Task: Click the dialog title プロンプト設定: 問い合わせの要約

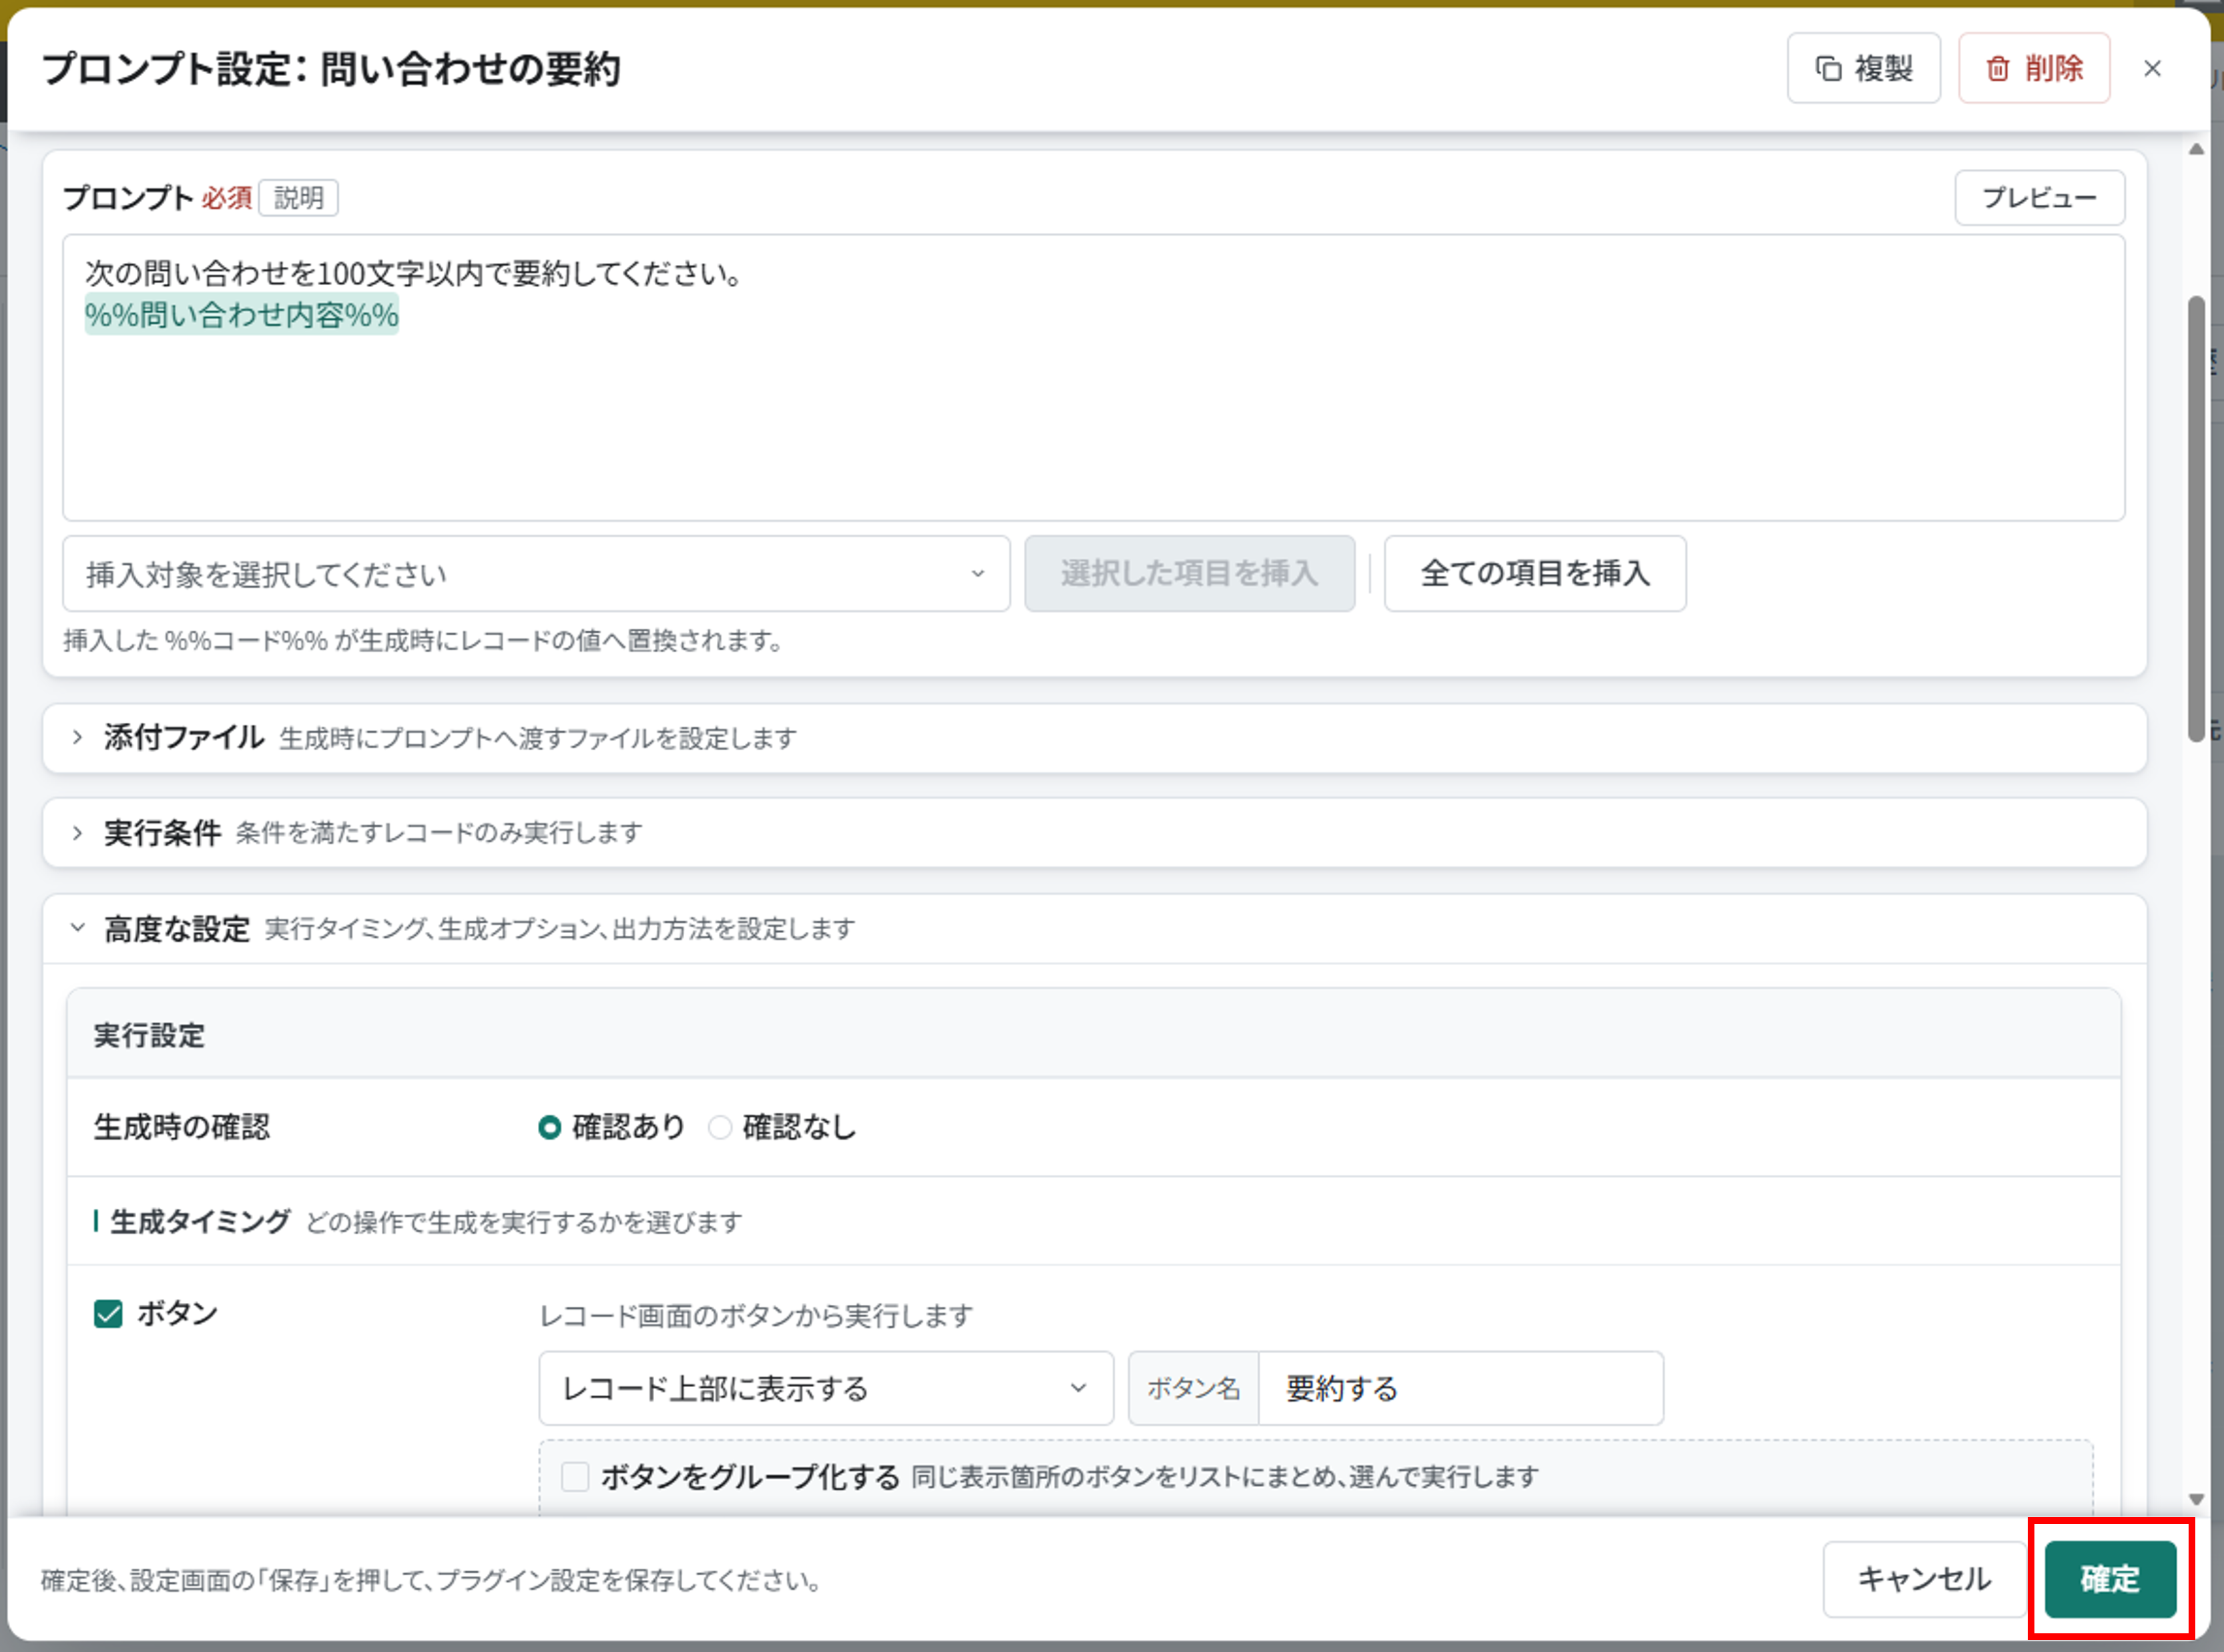Action: coord(331,68)
